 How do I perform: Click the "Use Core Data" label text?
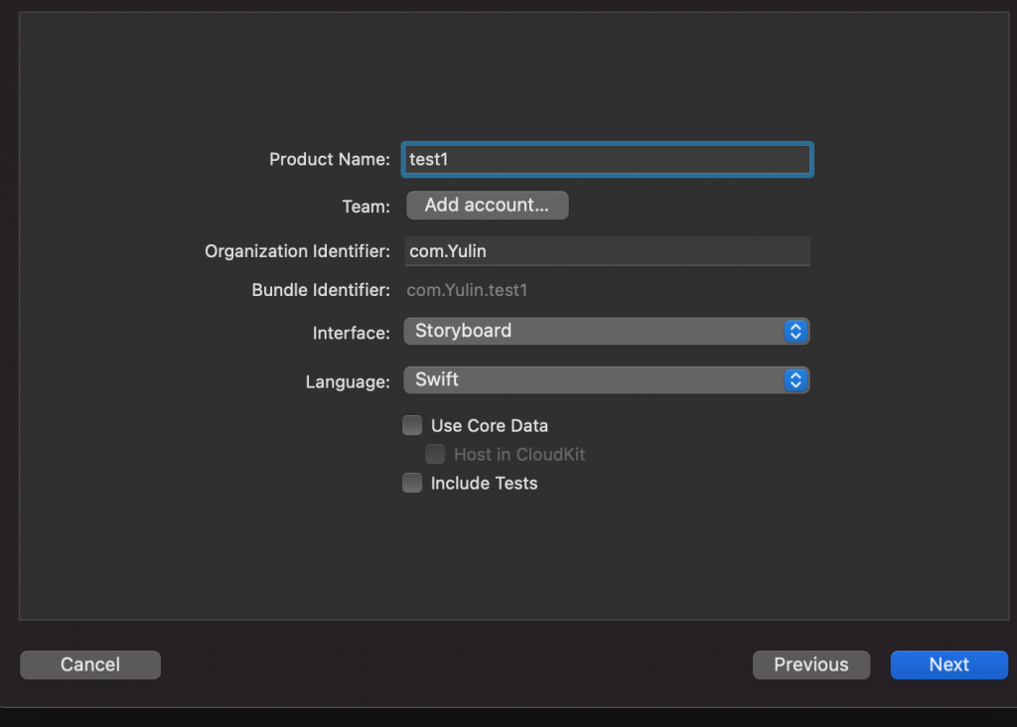(x=490, y=426)
